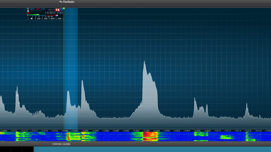Toggle the QSK indicator
This screenshot has height=152, width=271.
pyautogui.click(x=40, y=11)
